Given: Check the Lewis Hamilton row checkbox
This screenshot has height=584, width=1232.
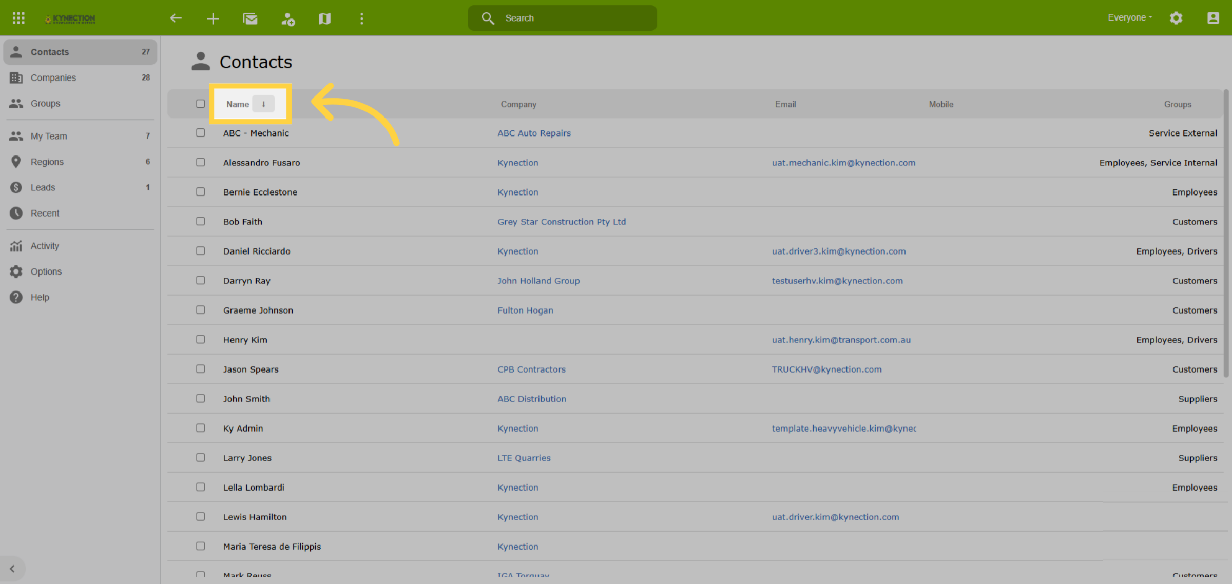Looking at the screenshot, I should pos(200,517).
